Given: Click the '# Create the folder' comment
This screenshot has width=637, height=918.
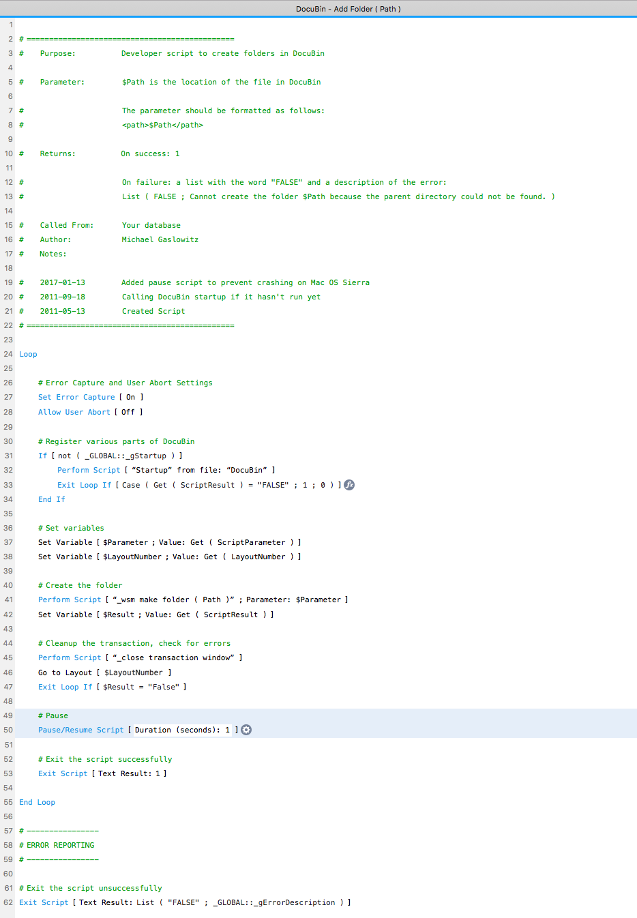Looking at the screenshot, I should 80,585.
